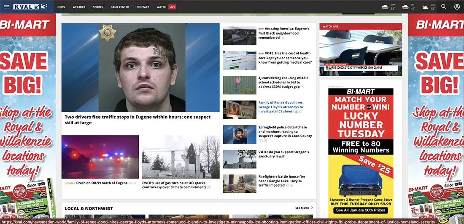
Task: Click the SUN partly cloudy forecast icon
Action: pyautogui.click(x=425, y=7)
